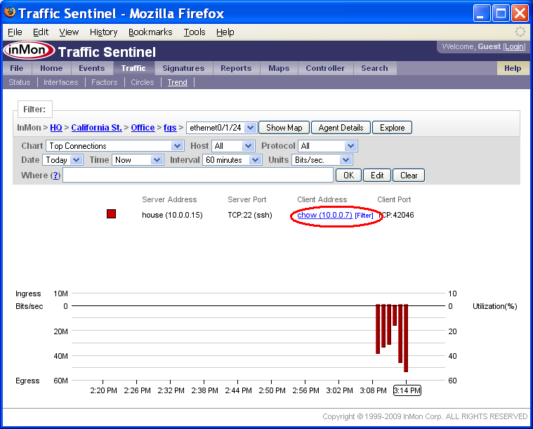Expand the Date dropdown
The image size is (533, 429).
(x=62, y=160)
